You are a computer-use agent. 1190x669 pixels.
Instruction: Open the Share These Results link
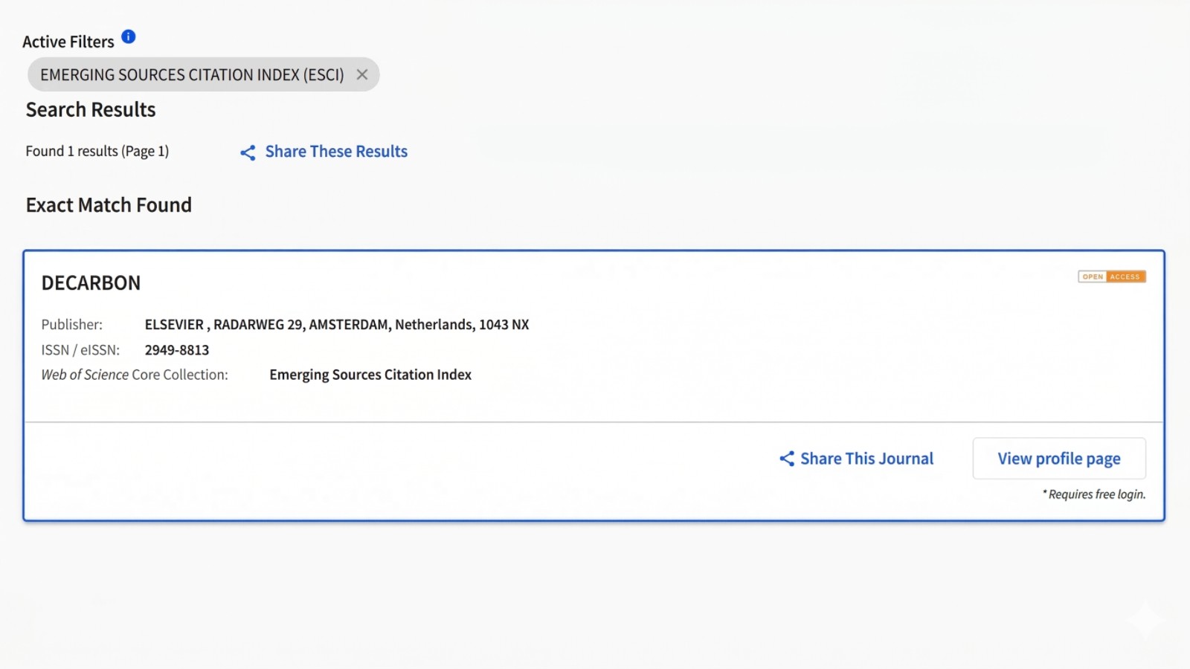tap(336, 152)
